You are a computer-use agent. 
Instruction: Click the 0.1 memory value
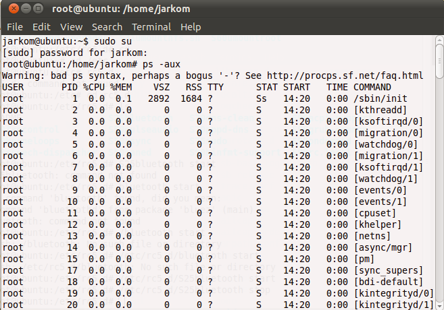[124, 99]
